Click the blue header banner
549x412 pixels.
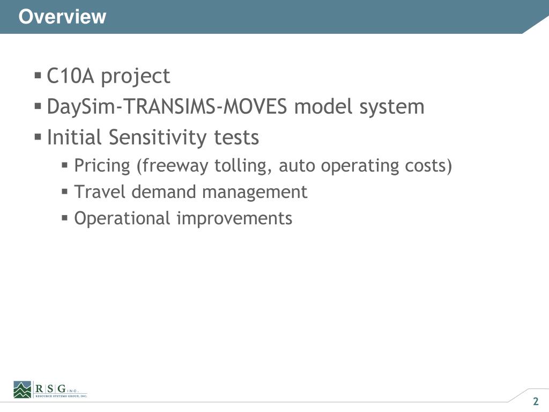point(274,17)
